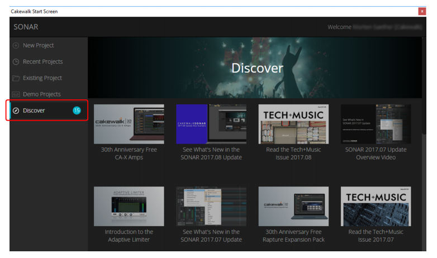Click the New Project plus icon
Screen dimensions: 437x258
(x=16, y=45)
